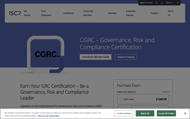Open the Continuing Education menu

click(x=88, y=13)
